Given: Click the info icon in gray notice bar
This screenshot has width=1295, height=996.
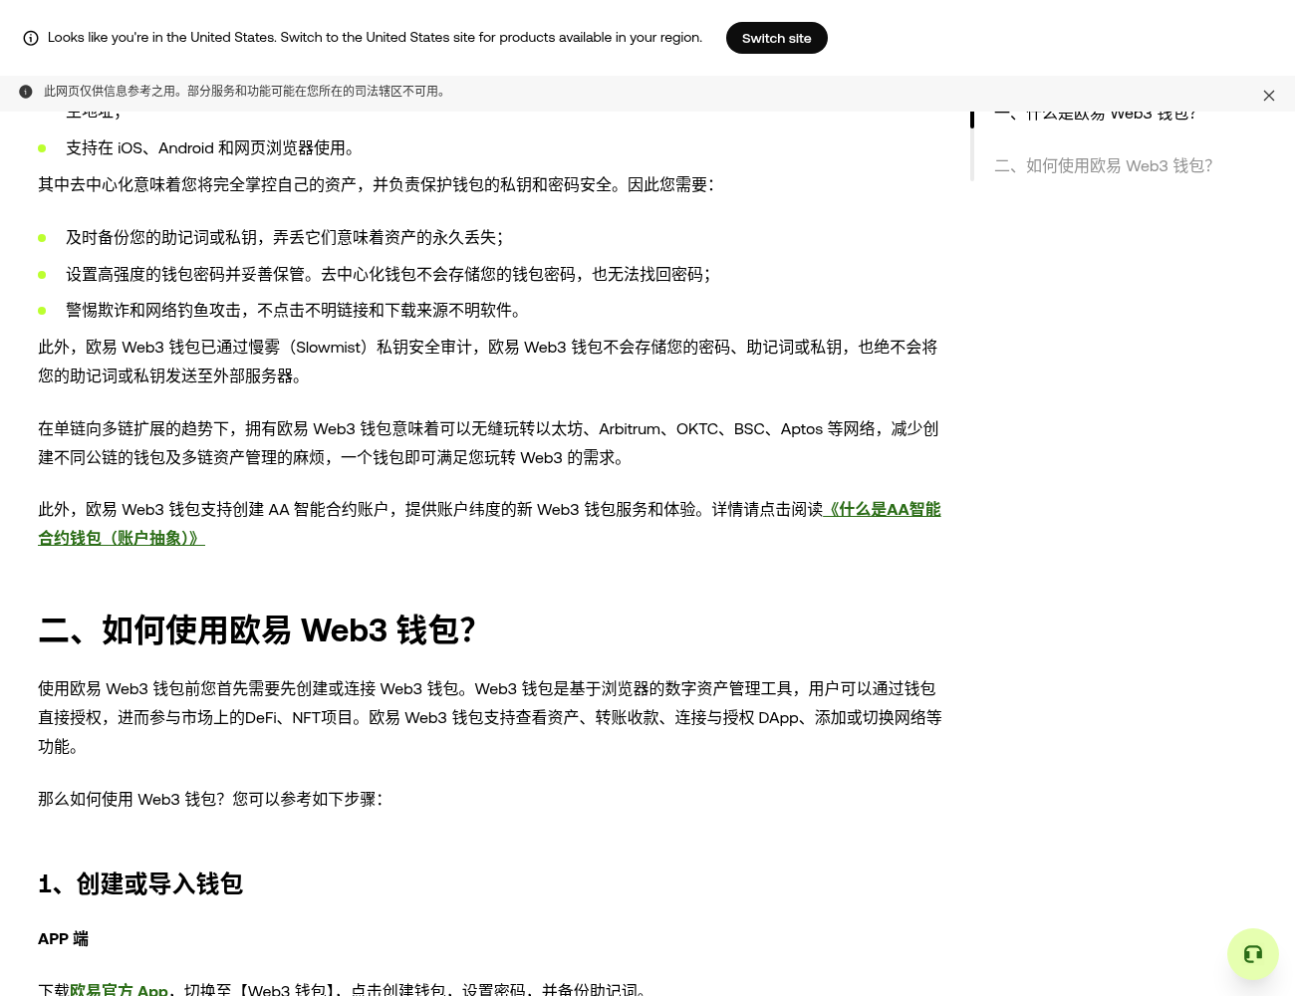Looking at the screenshot, I should (x=26, y=92).
